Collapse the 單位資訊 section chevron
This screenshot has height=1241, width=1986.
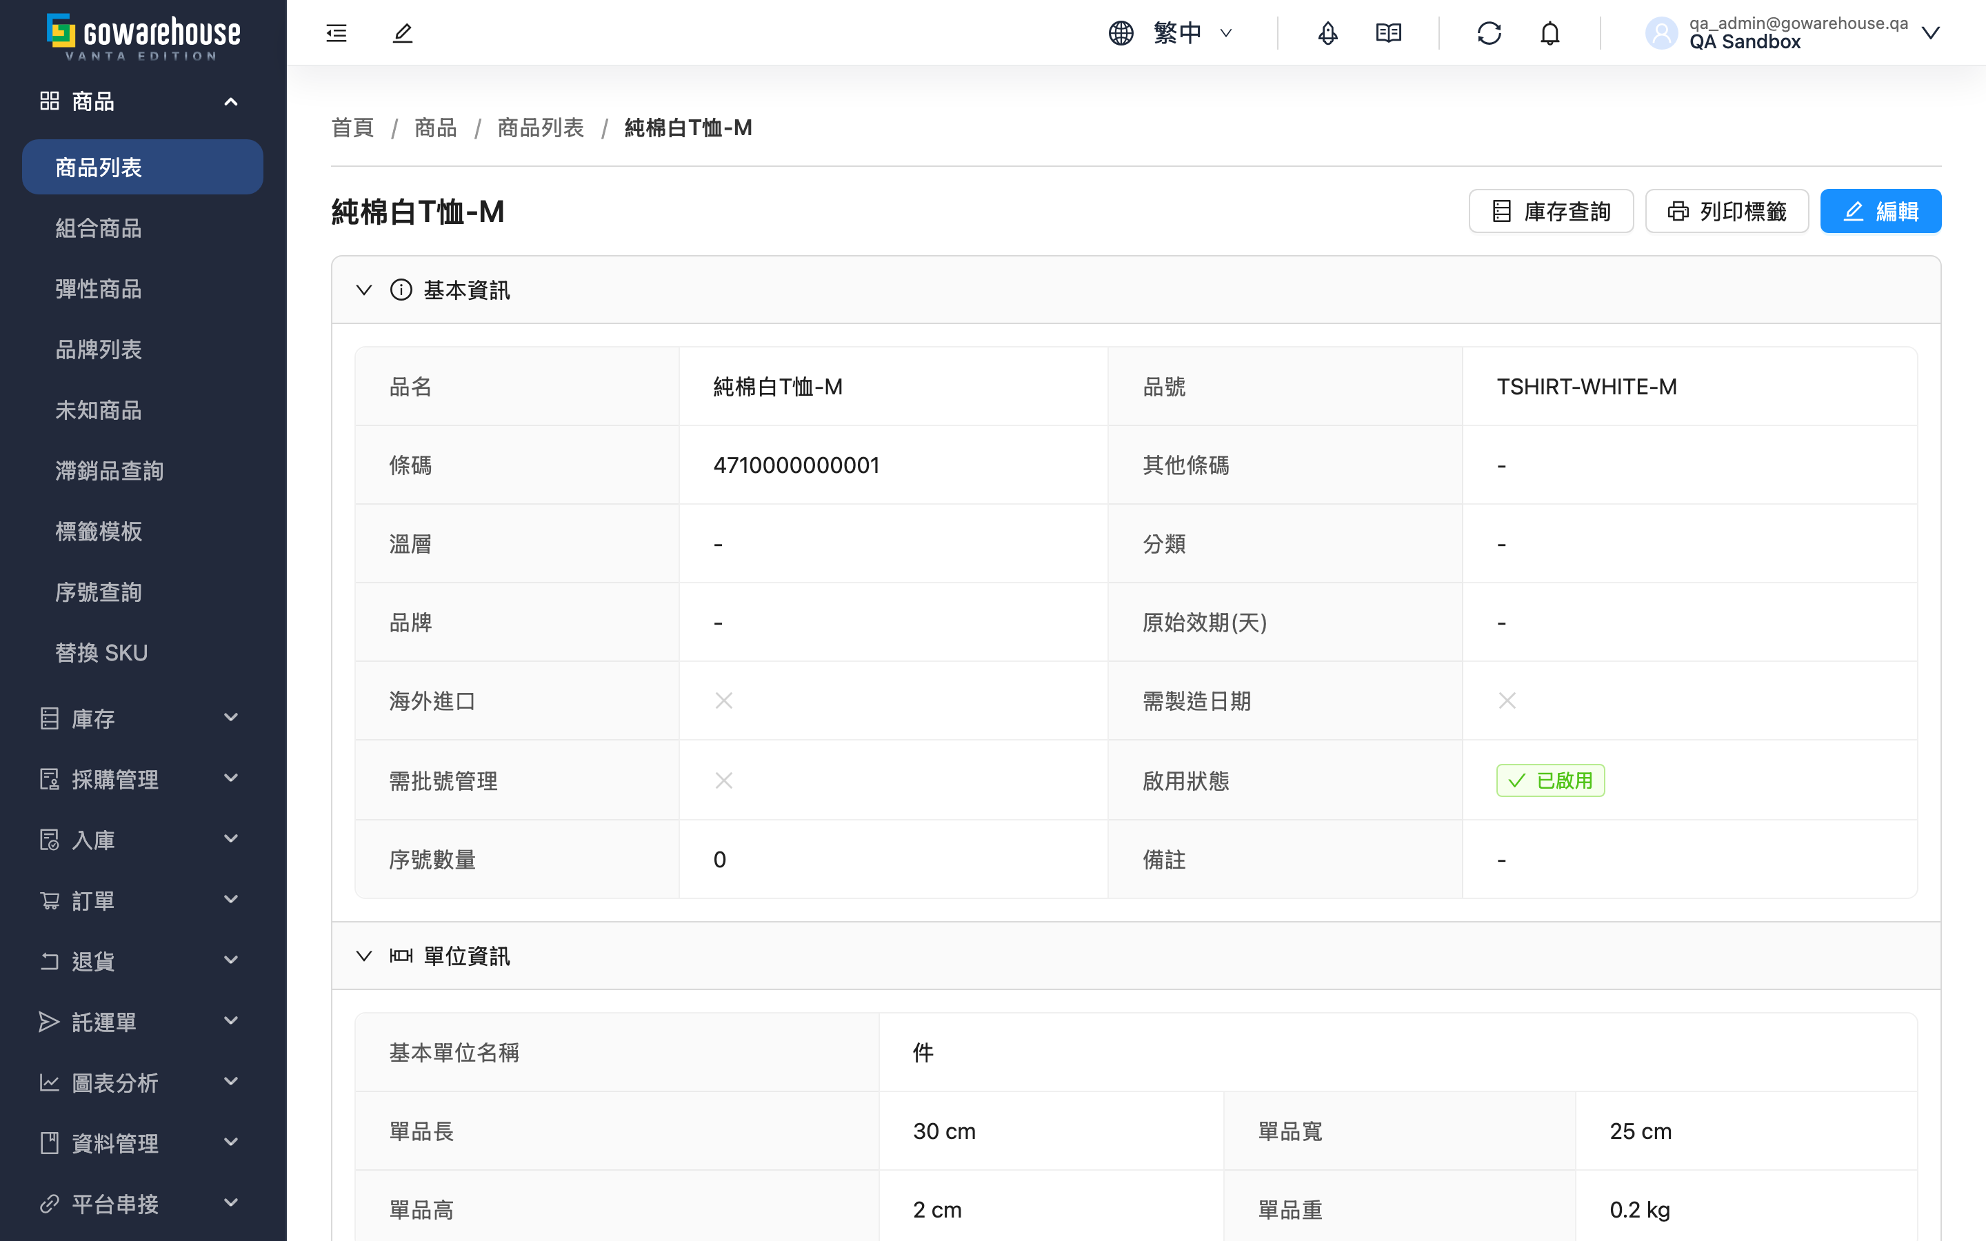363,956
